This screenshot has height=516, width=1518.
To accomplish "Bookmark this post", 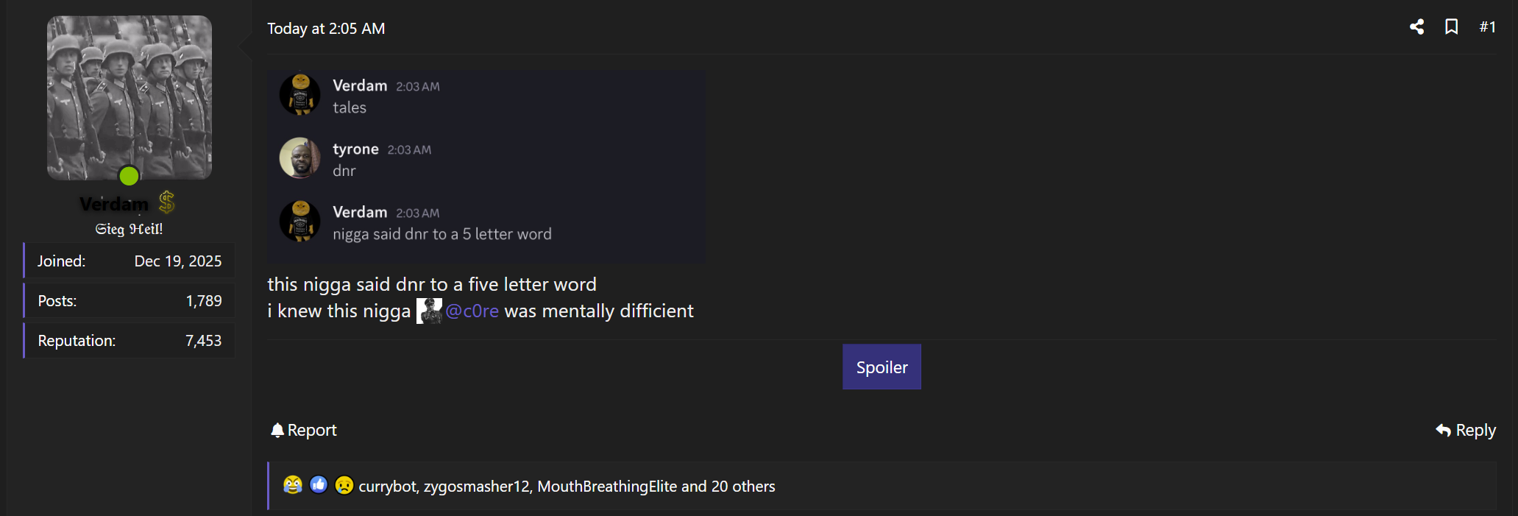I will click(x=1451, y=27).
